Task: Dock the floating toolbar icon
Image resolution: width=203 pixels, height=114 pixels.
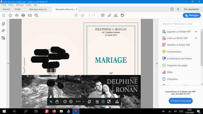Action: tap(117, 102)
